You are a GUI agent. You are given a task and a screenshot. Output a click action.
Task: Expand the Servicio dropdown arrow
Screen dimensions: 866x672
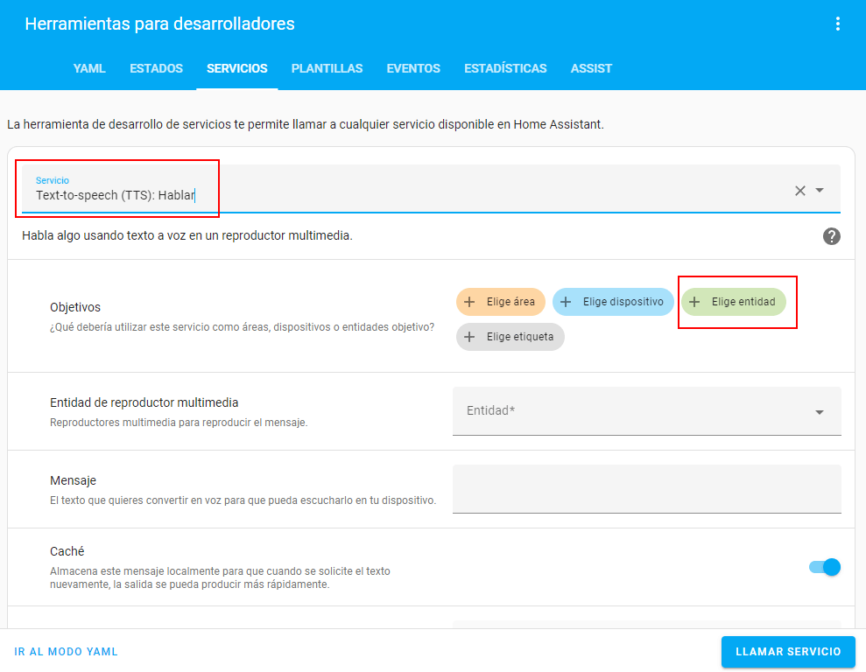coord(820,191)
